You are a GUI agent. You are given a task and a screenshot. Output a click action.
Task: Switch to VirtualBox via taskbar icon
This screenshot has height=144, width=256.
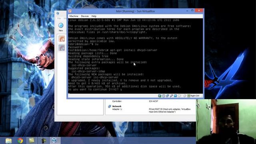(x=55, y=140)
